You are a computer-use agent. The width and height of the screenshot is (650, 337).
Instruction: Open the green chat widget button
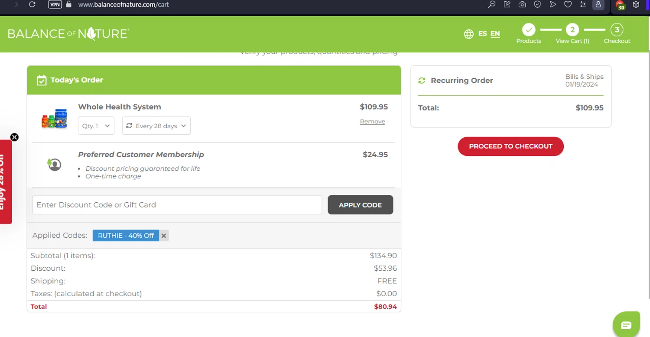tap(626, 325)
